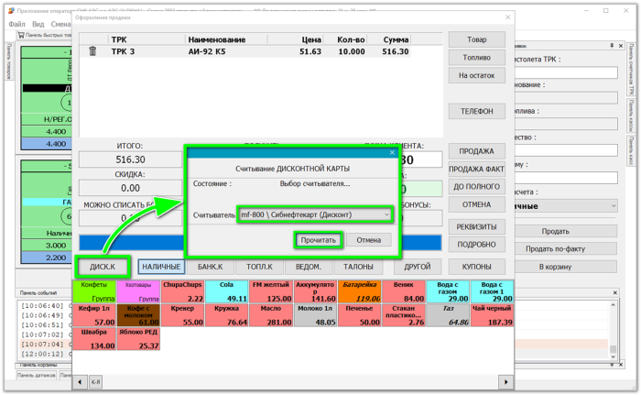This screenshot has height=395, width=641.
Task: Add Яблоко РЕД 25.37 tile
Action: pos(138,339)
